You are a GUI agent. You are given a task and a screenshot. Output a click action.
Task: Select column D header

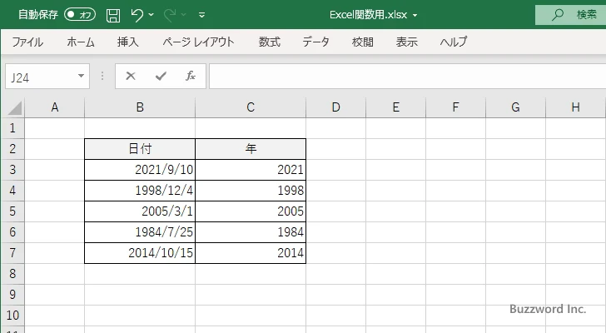pos(335,107)
